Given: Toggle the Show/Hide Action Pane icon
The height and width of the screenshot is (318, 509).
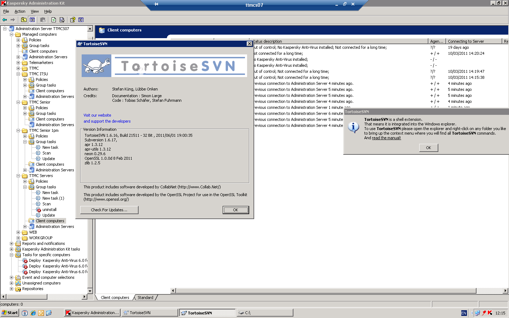Looking at the screenshot, I should (81, 20).
